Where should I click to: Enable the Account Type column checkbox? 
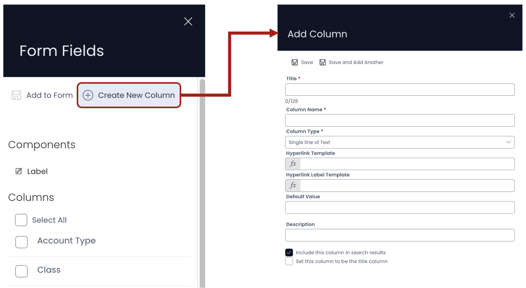21,242
